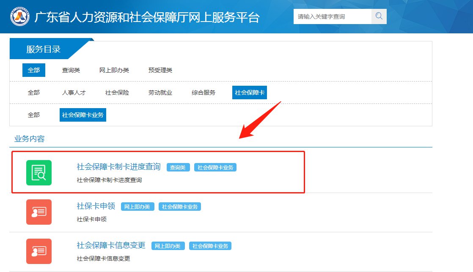Select 全部 in the service type row
The image size is (473, 272).
[x=34, y=70]
